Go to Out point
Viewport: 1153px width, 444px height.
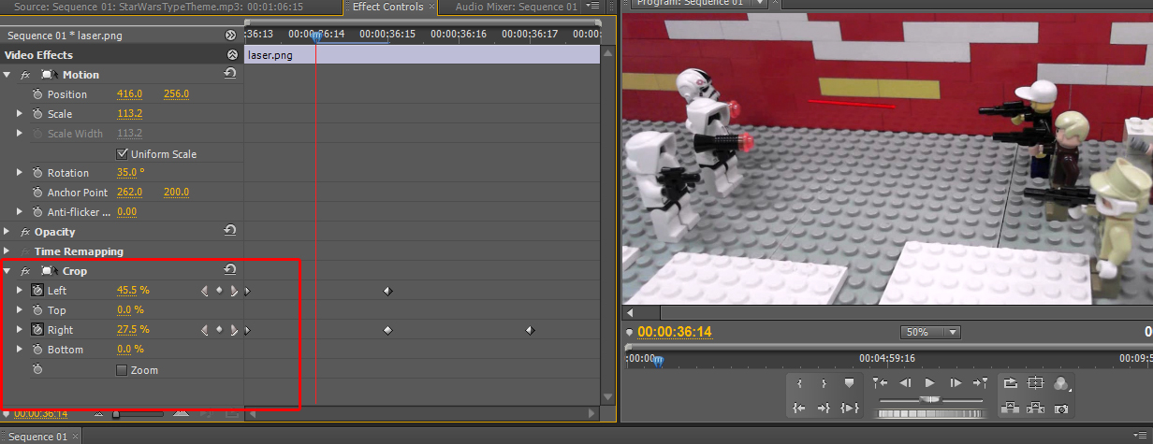(x=825, y=408)
